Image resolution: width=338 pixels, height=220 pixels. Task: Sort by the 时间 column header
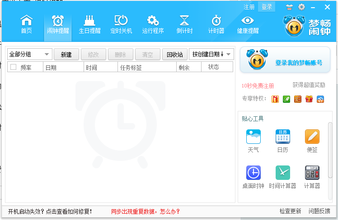point(101,67)
